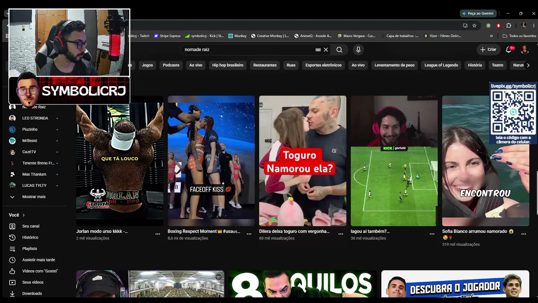The image size is (538, 303).
Task: Show more bookmarks with the double chevron
Action: 491,36
